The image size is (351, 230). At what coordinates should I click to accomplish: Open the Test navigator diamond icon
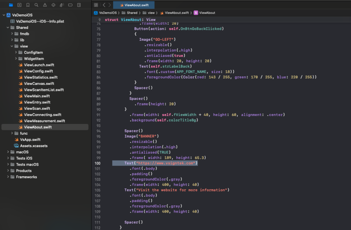pos(53,5)
